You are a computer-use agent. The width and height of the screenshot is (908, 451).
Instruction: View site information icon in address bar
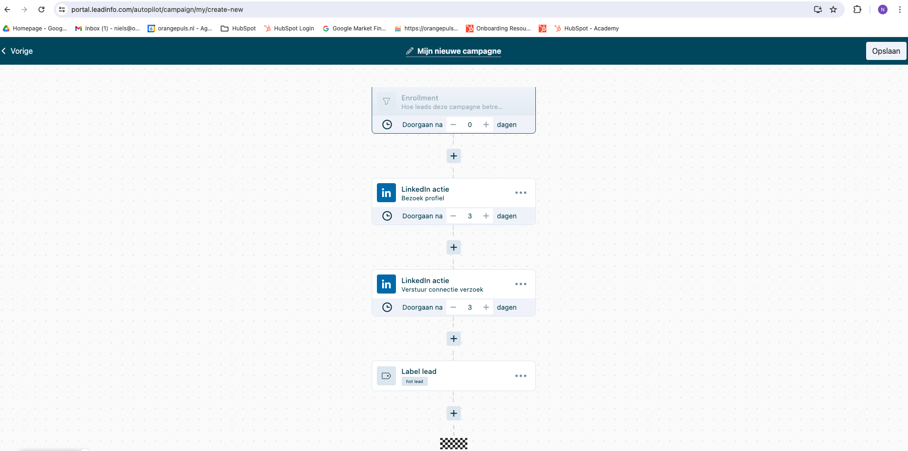62,10
